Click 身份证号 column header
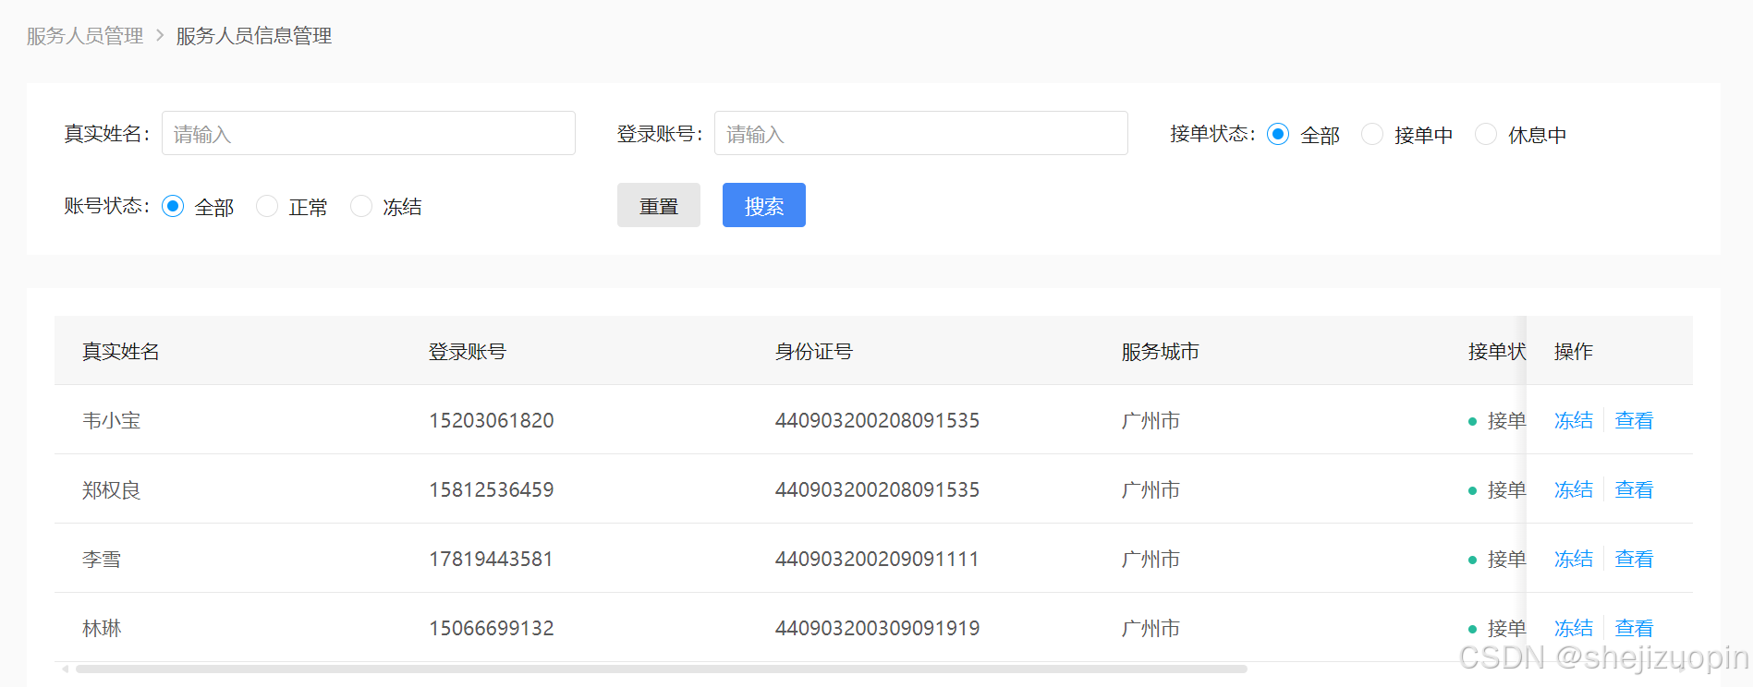This screenshot has width=1753, height=687. 814,352
